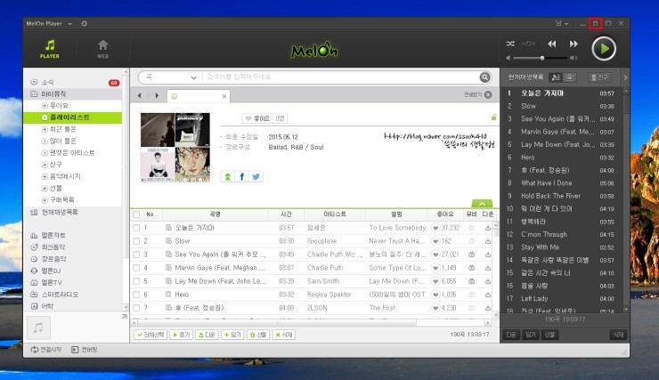Image resolution: width=659 pixels, height=380 pixels.
Task: Click the 좋아요 like button
Action: click(x=257, y=118)
